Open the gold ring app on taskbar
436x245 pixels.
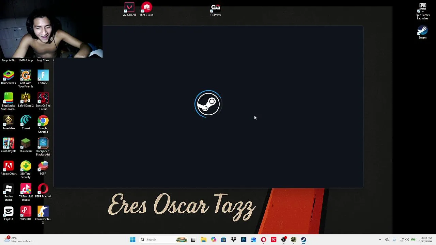[x=294, y=240]
